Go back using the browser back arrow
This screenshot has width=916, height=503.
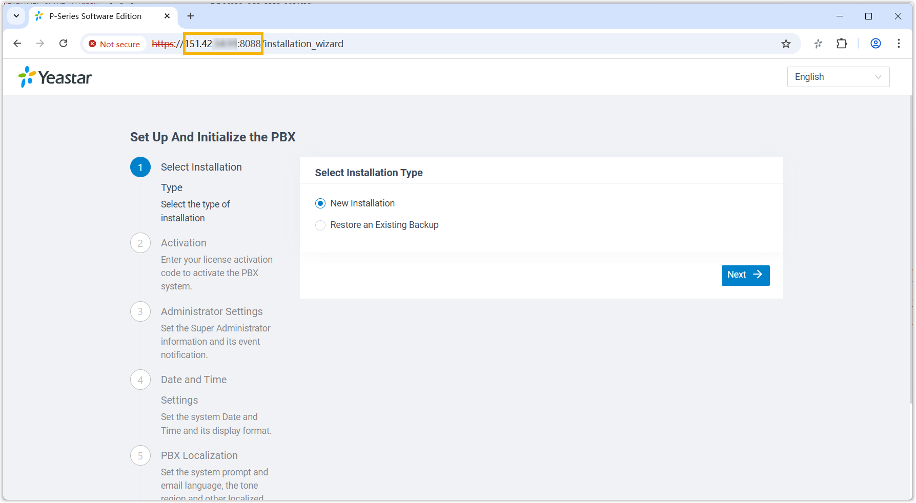pyautogui.click(x=17, y=44)
